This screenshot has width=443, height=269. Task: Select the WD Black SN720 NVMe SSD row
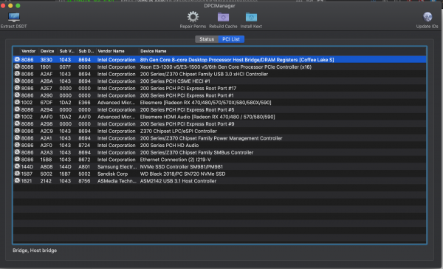pyautogui.click(x=219, y=174)
